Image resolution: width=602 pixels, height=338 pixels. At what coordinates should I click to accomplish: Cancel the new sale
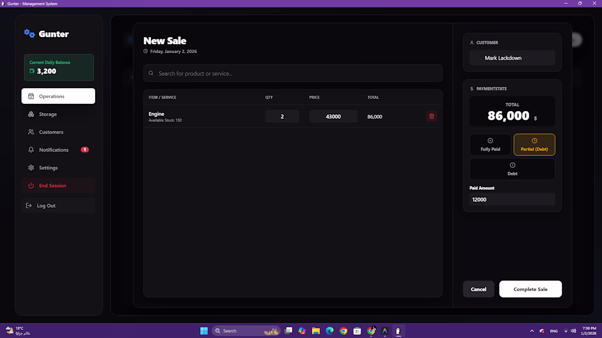click(x=478, y=289)
